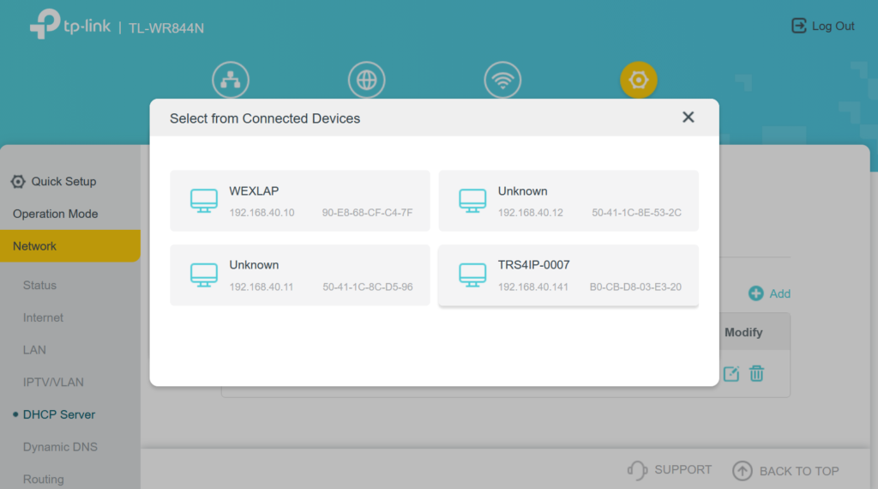Choose the Unknown device at 192.168.40.11
The image size is (878, 489).
point(299,275)
